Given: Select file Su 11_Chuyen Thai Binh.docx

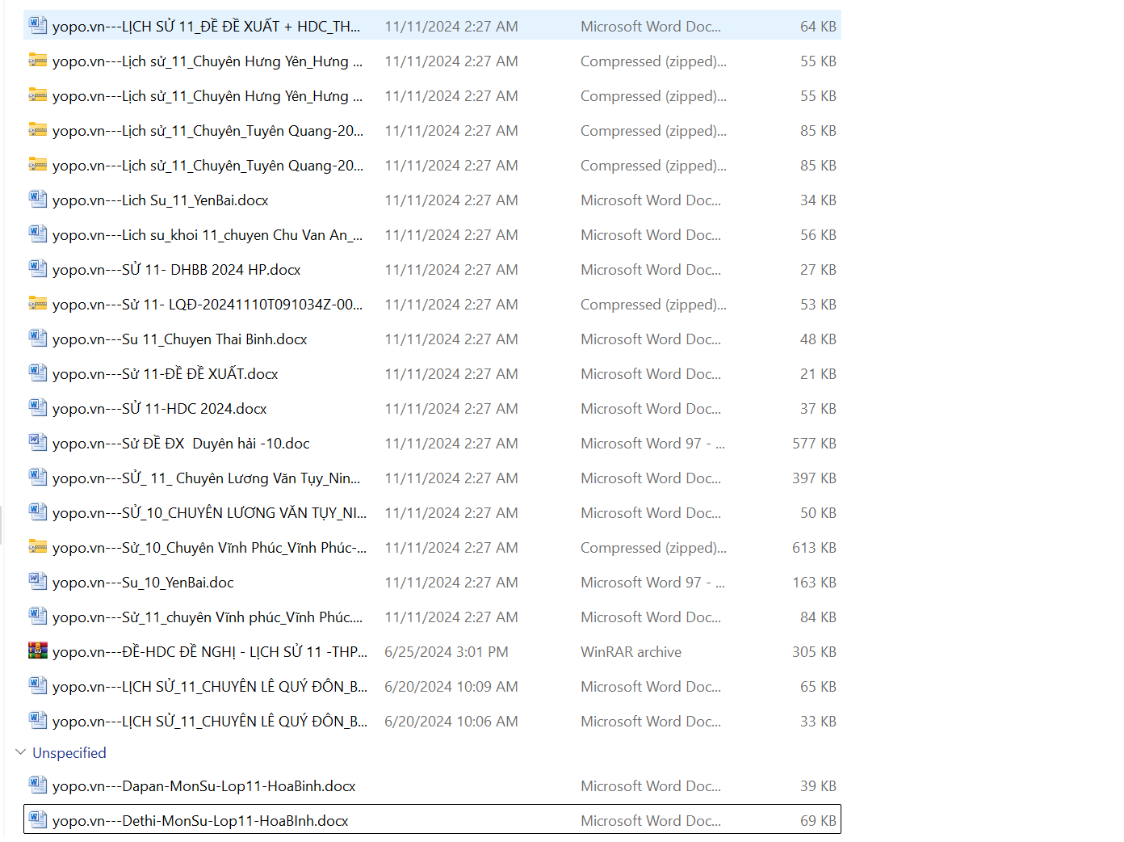Looking at the screenshot, I should 179,339.
